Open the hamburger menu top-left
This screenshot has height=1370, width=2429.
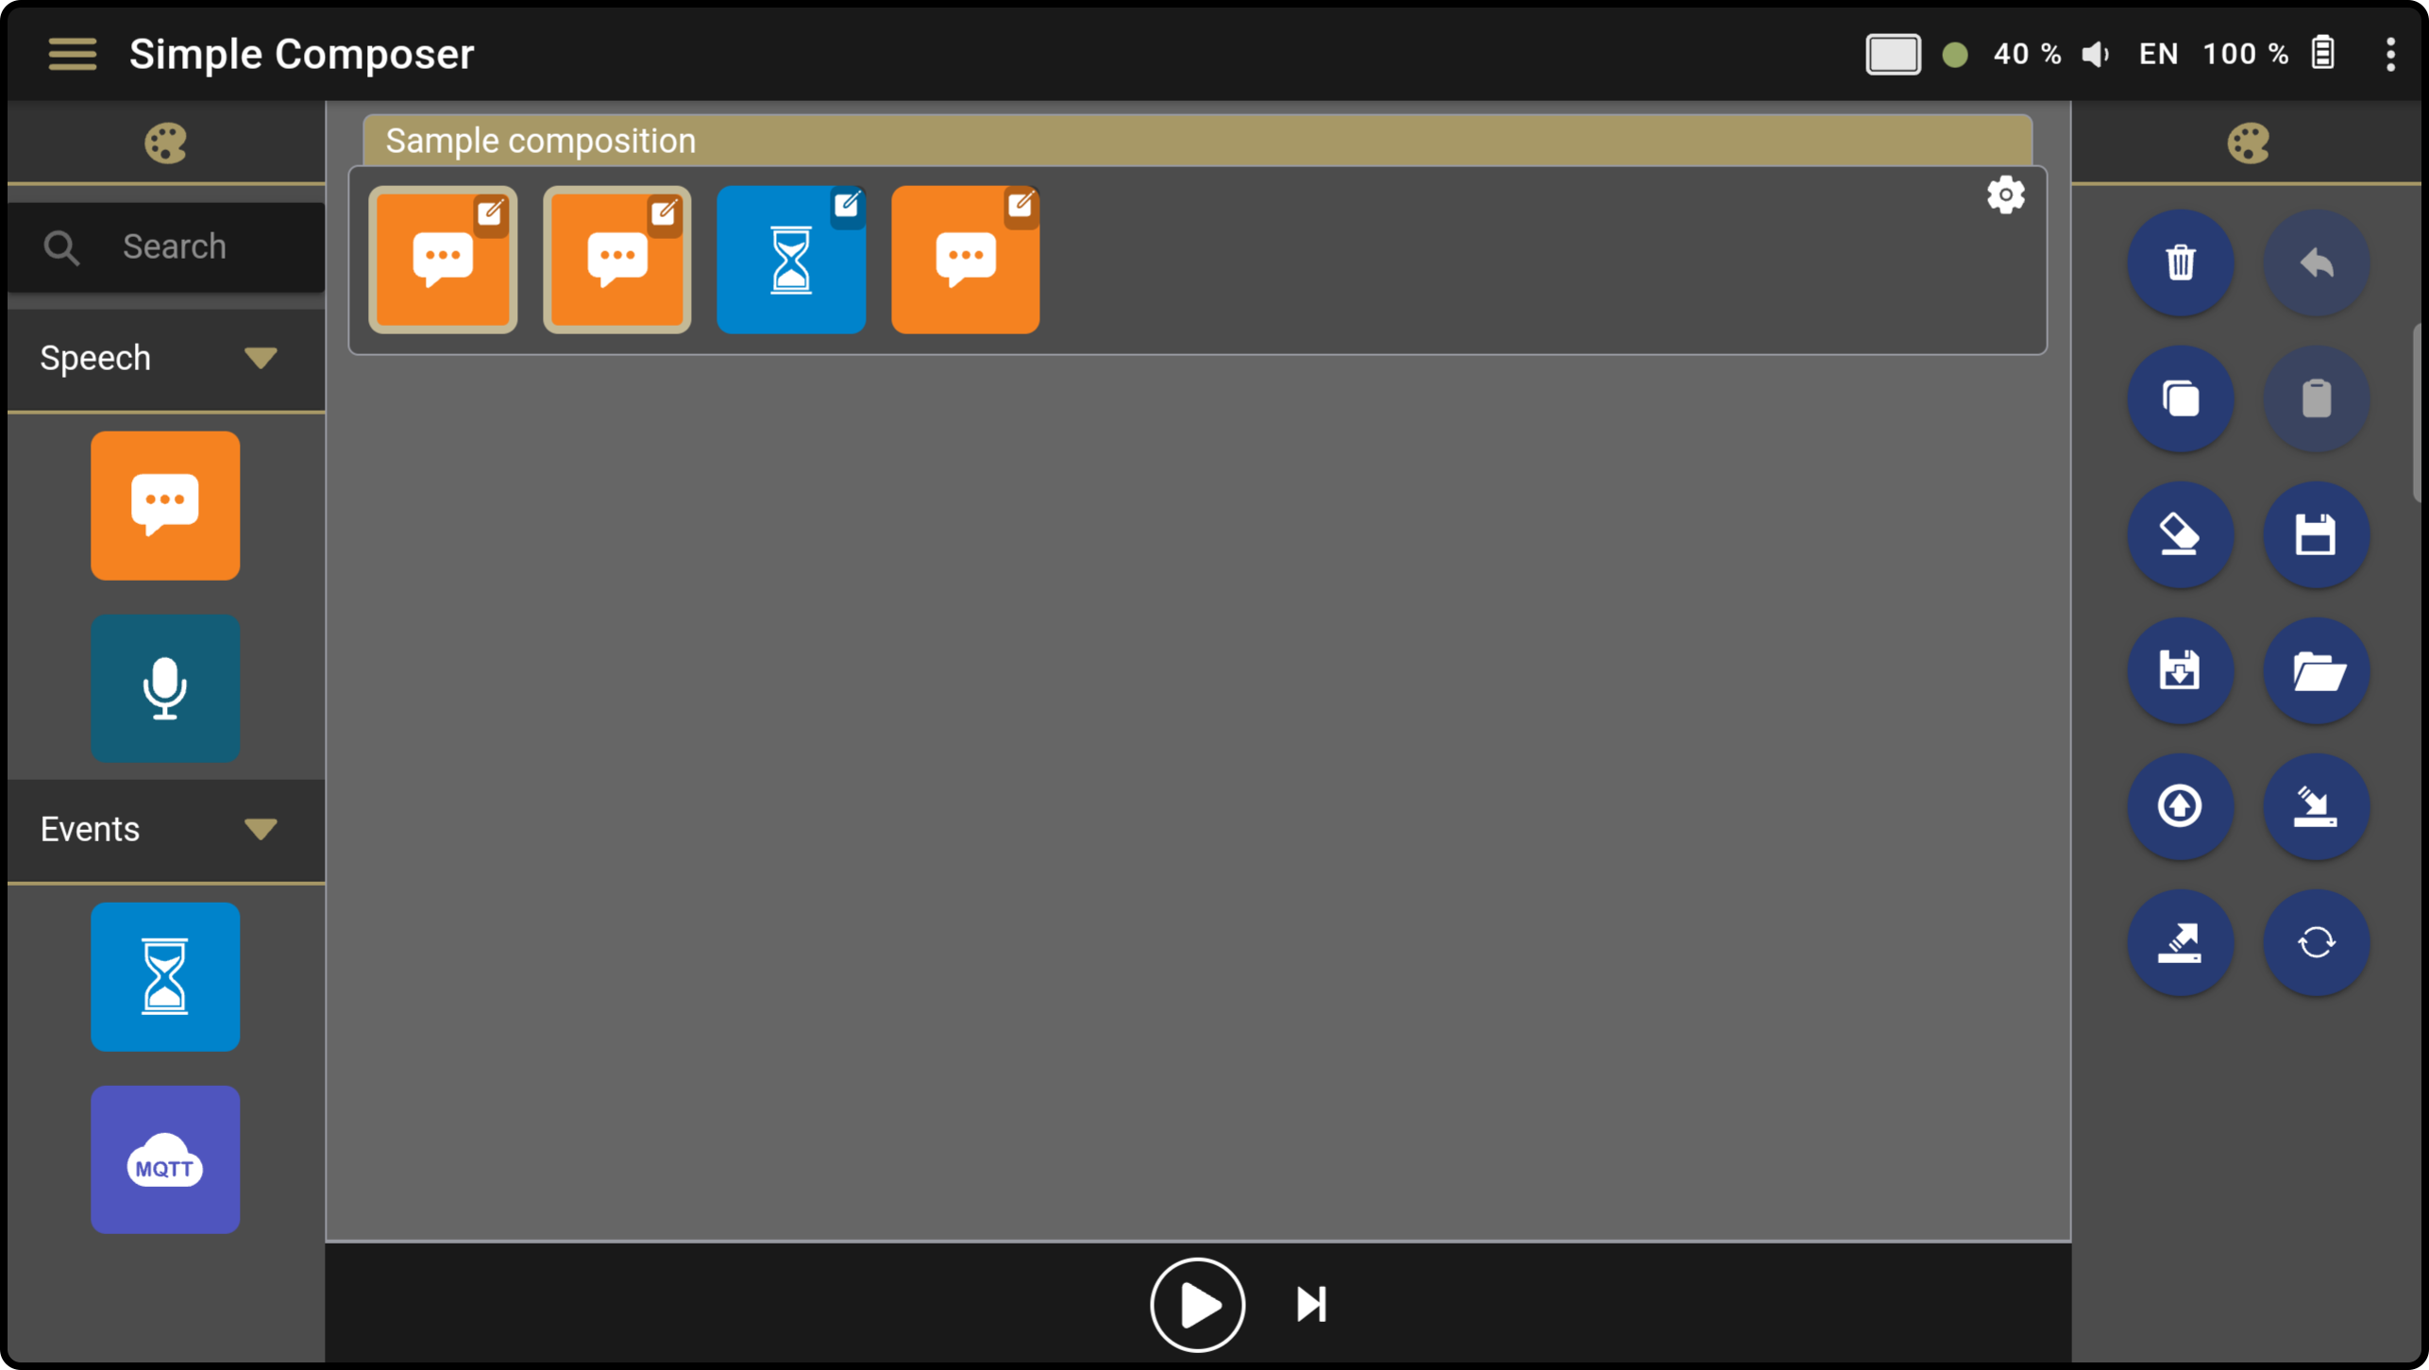tap(70, 54)
